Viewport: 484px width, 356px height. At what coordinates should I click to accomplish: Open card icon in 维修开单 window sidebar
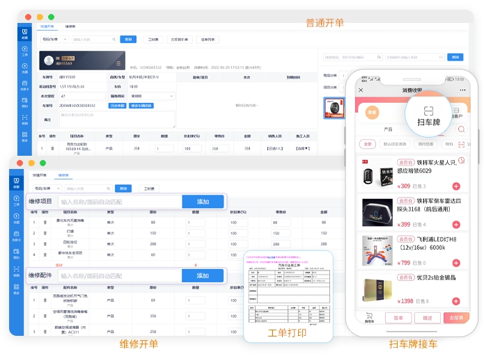pyautogui.click(x=16, y=236)
